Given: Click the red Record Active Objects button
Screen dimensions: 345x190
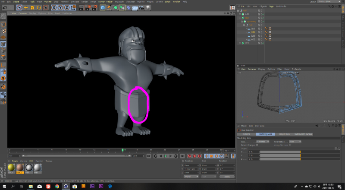Looking at the screenshot, I should tap(189, 156).
